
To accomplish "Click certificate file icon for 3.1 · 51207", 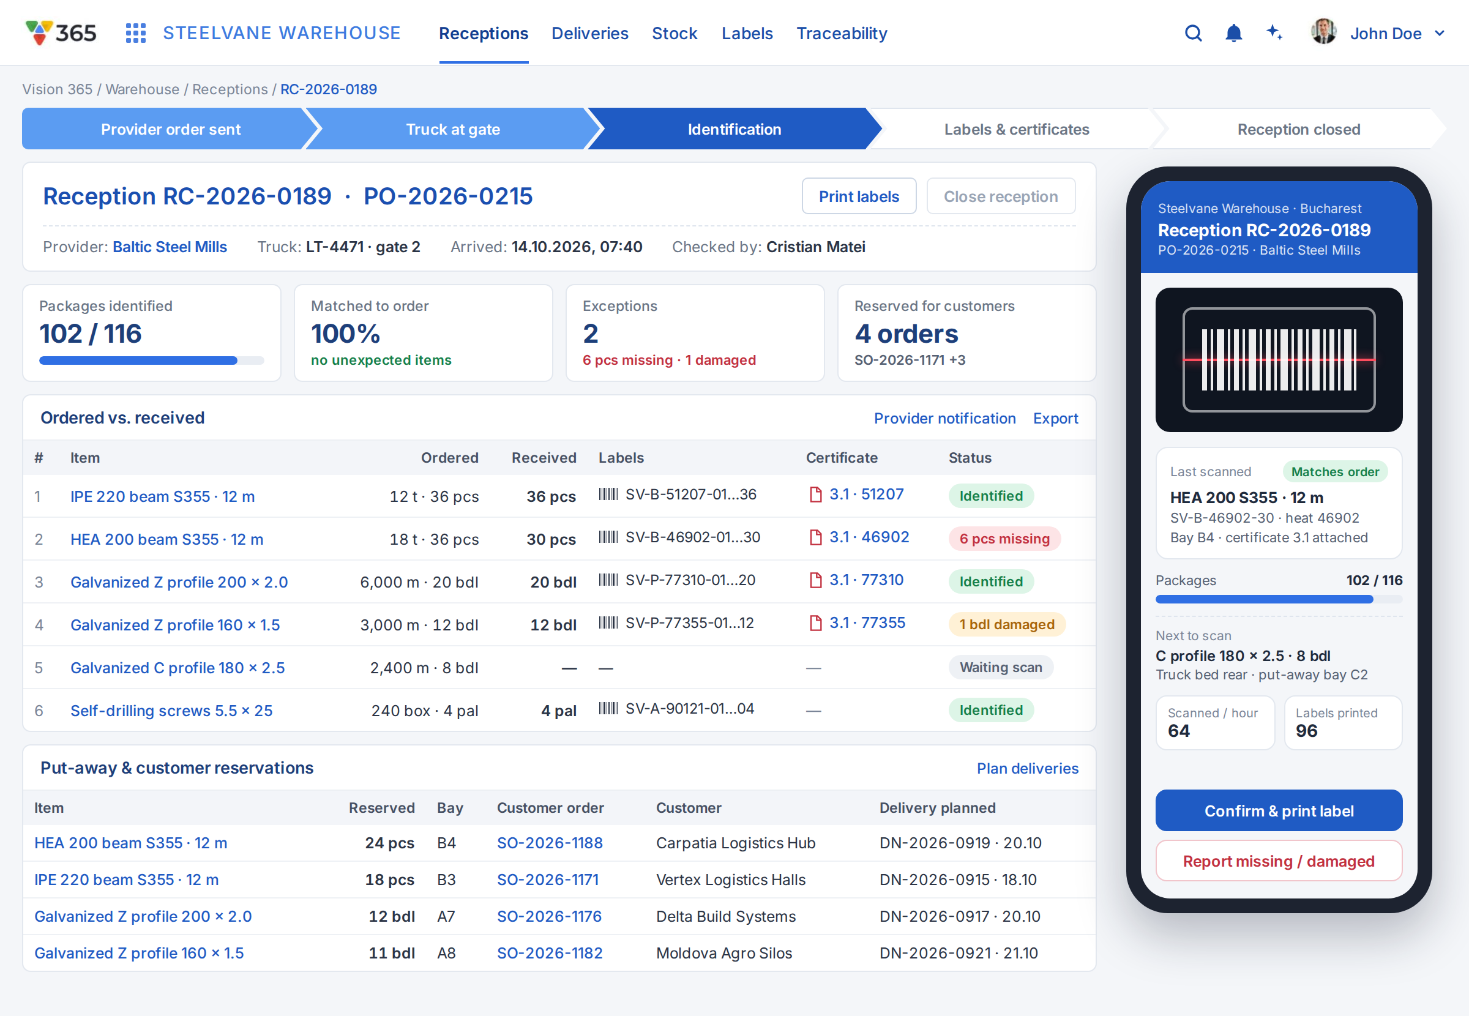I will tap(815, 495).
